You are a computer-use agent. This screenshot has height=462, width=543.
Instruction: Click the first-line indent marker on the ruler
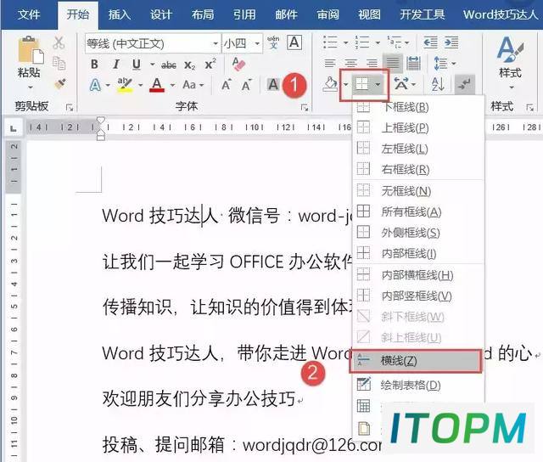click(100, 121)
